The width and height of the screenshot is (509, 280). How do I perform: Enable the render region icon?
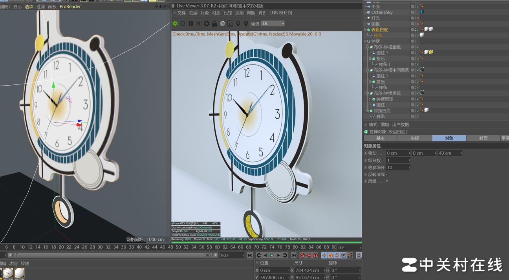230,24
